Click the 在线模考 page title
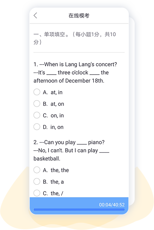This screenshot has width=154, height=230. (79, 16)
